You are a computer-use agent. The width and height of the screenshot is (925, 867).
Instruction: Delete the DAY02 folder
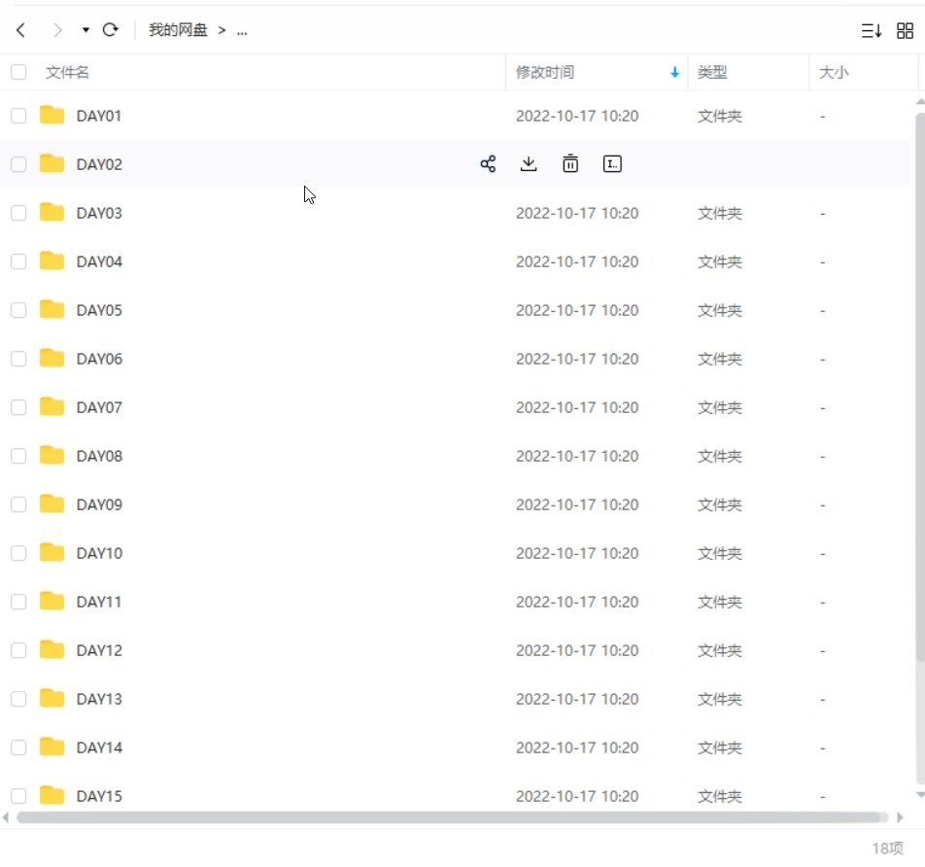[570, 163]
